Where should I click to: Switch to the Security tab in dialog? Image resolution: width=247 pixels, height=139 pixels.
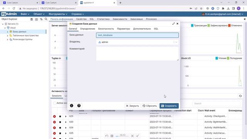pyautogui.click(x=106, y=29)
